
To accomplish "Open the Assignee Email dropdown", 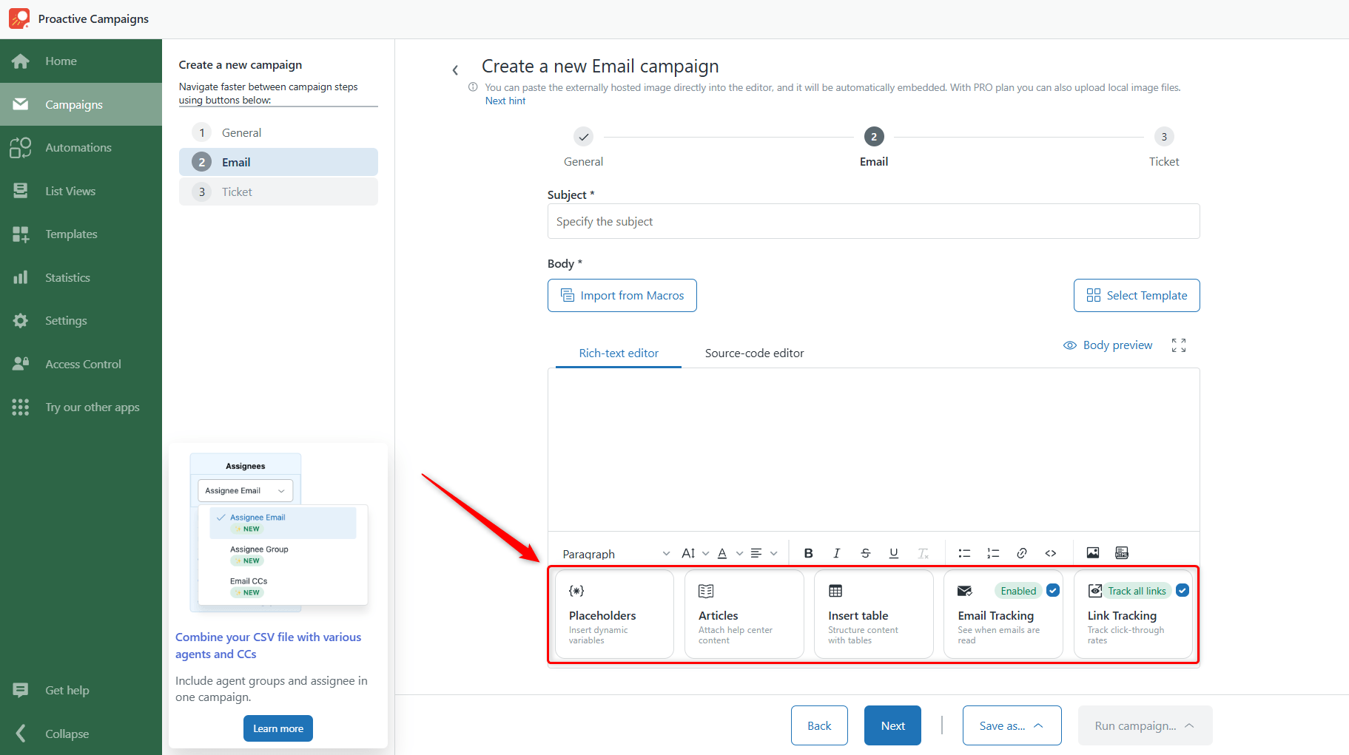I will tap(245, 490).
